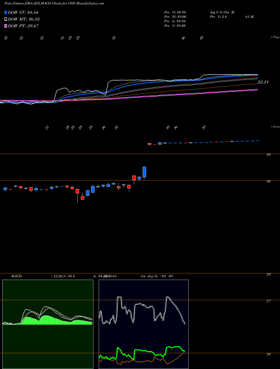The height and width of the screenshot is (369, 280).
Task: Click the MACD: label above the green panel
Action: (x=16, y=276)
